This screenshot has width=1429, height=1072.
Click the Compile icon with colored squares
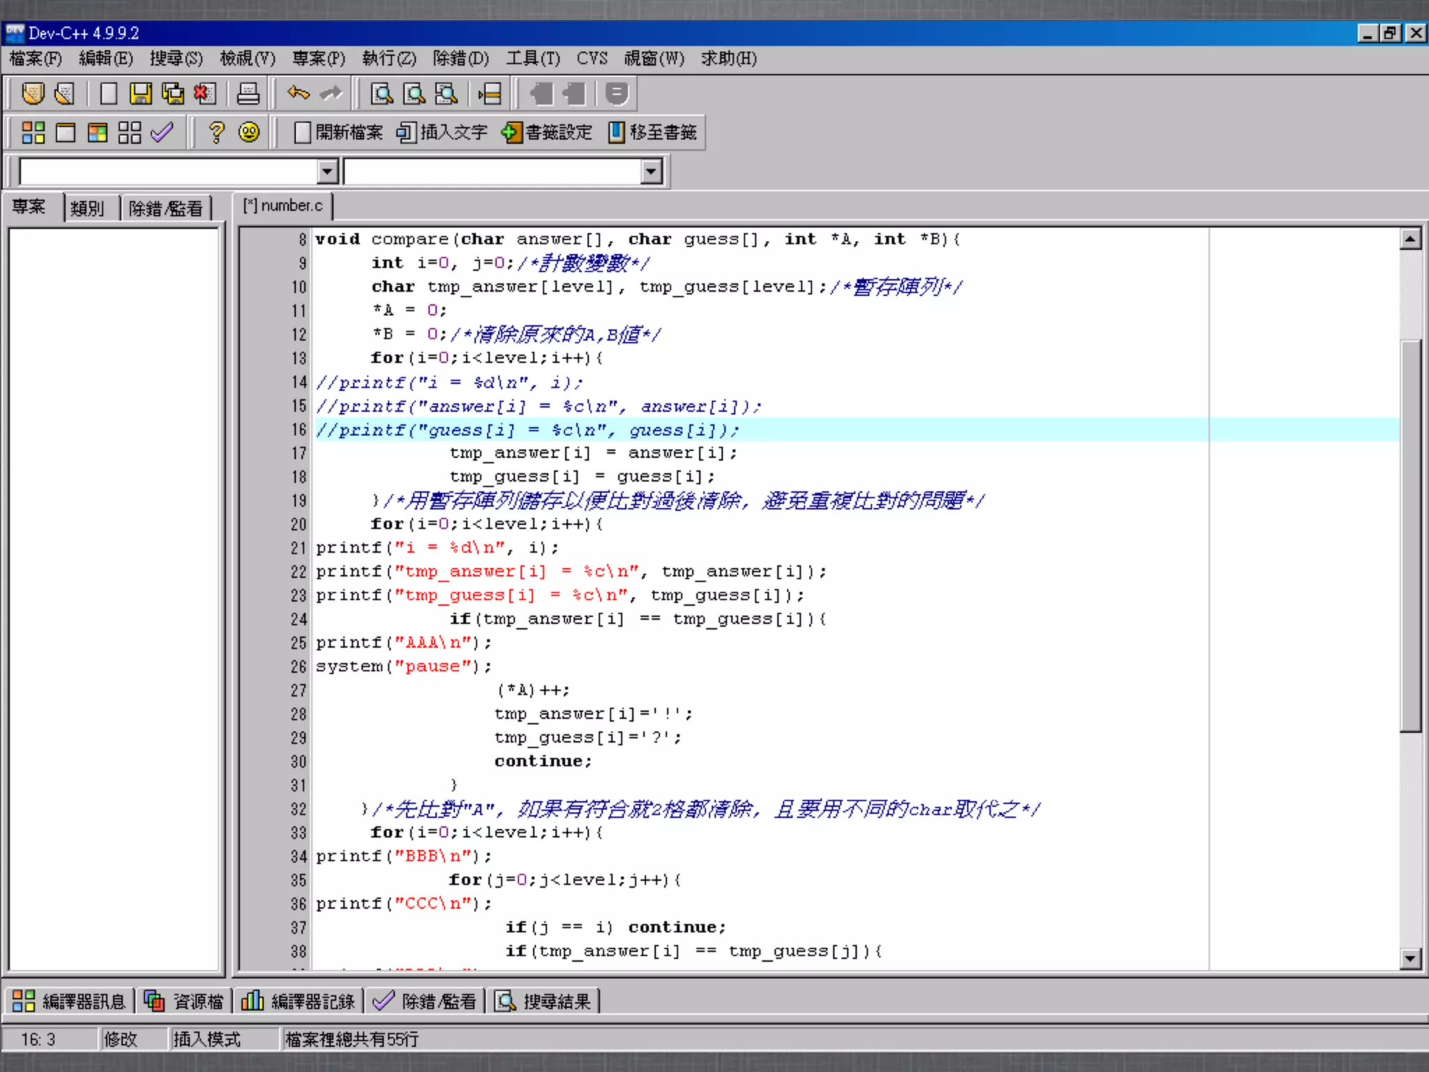(33, 133)
